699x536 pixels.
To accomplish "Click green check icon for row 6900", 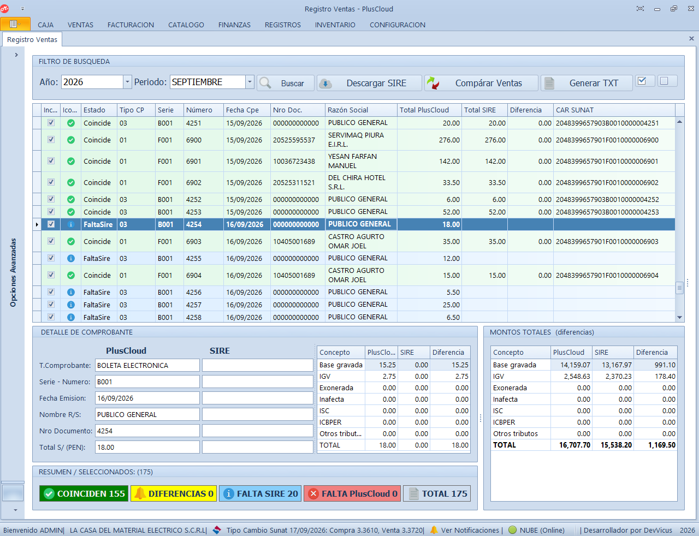I will click(x=71, y=140).
